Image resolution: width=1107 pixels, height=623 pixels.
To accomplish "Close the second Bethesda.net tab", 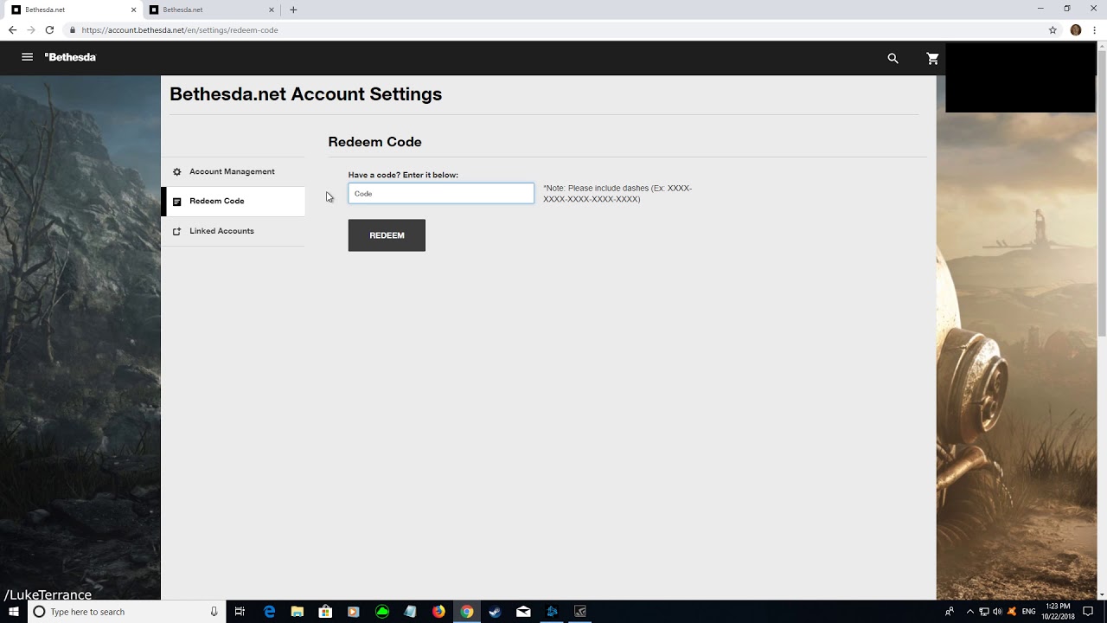I will pyautogui.click(x=272, y=10).
